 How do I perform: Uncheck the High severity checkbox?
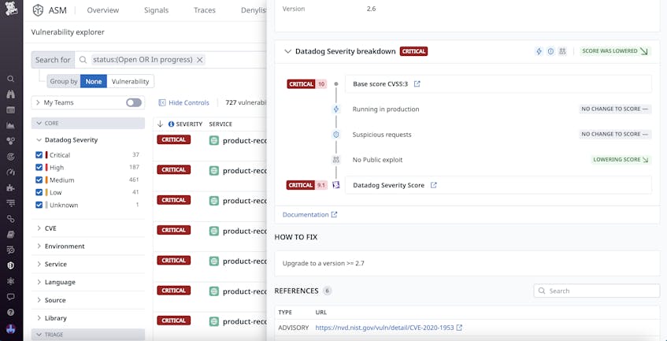(x=39, y=168)
